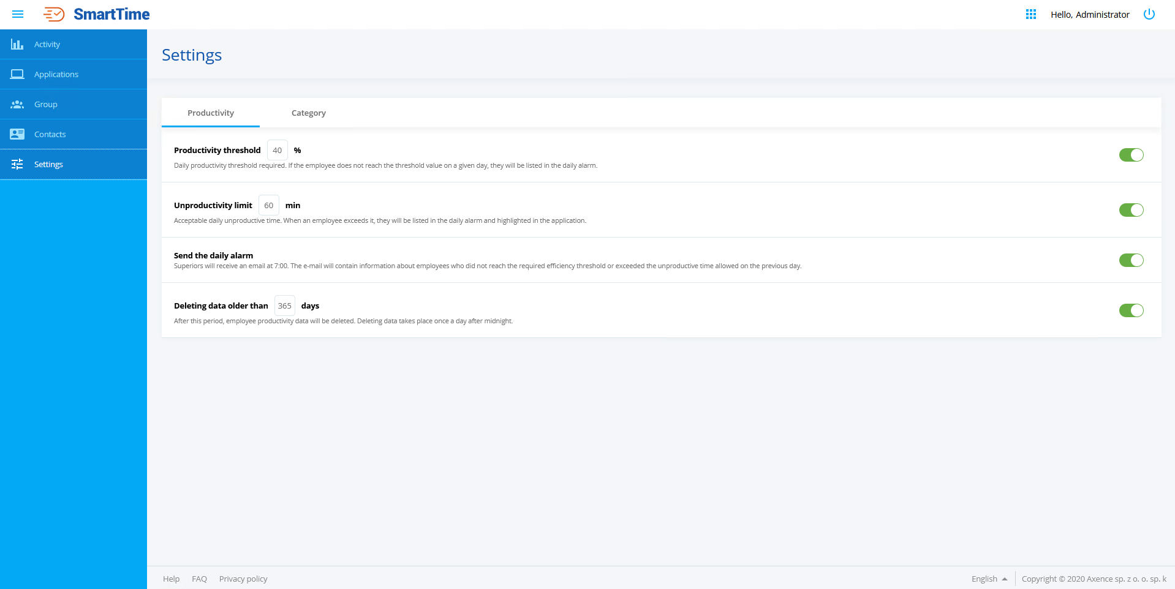Screen dimensions: 1175x589
Task: Open the FAQ link
Action: click(x=199, y=579)
